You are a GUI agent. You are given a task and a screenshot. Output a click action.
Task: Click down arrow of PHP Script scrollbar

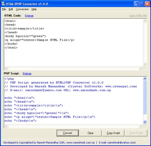tap(145, 122)
